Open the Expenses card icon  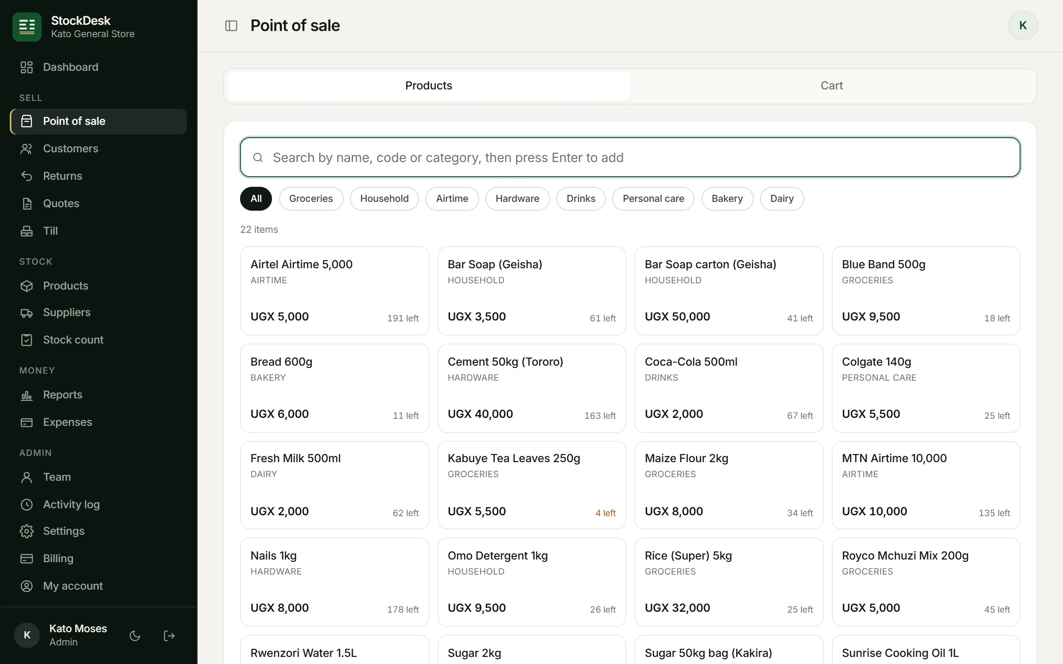coord(27,422)
